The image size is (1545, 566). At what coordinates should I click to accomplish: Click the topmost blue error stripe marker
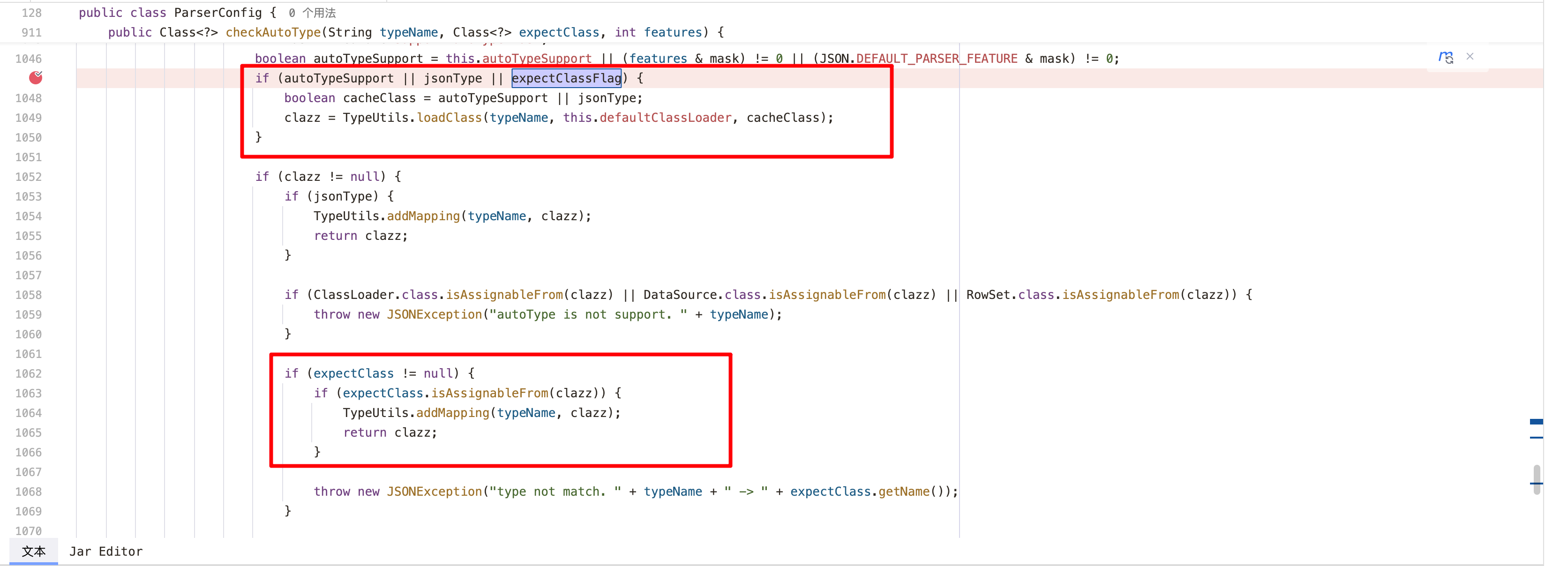[x=1536, y=422]
